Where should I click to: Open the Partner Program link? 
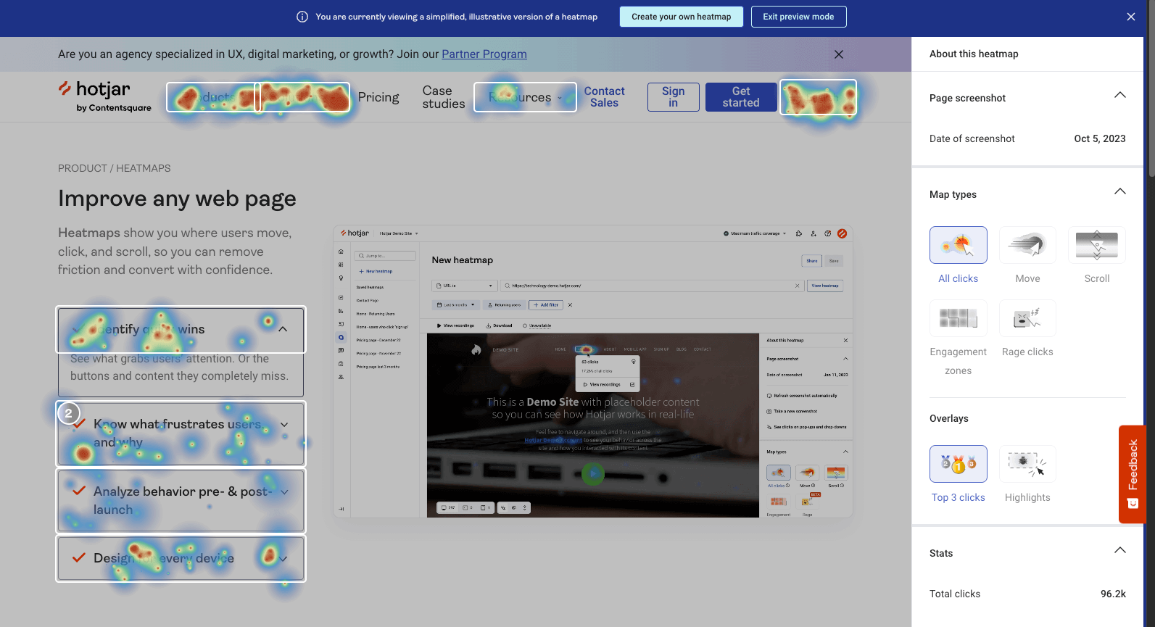[x=484, y=54]
